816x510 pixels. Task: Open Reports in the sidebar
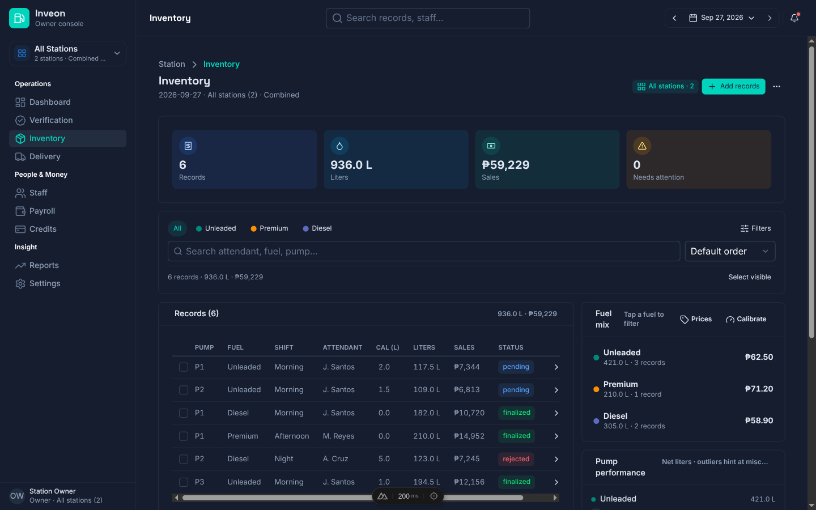coord(68,265)
